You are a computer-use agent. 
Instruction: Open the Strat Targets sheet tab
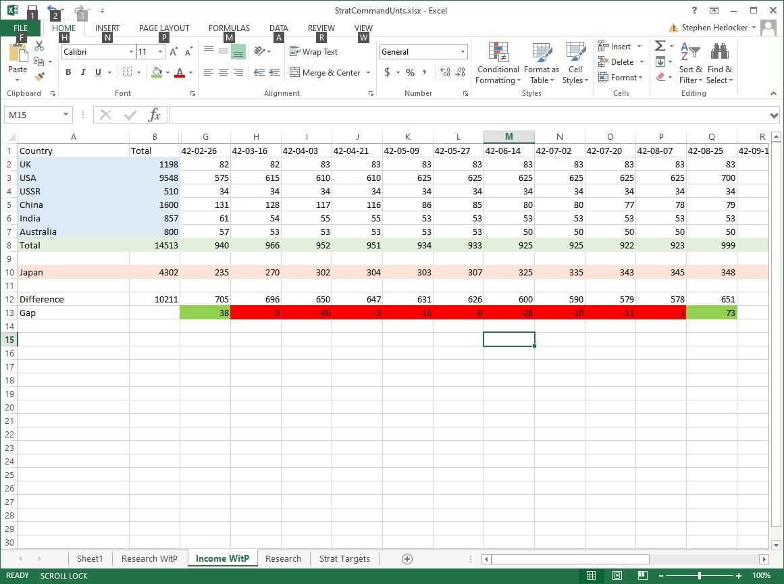(344, 558)
